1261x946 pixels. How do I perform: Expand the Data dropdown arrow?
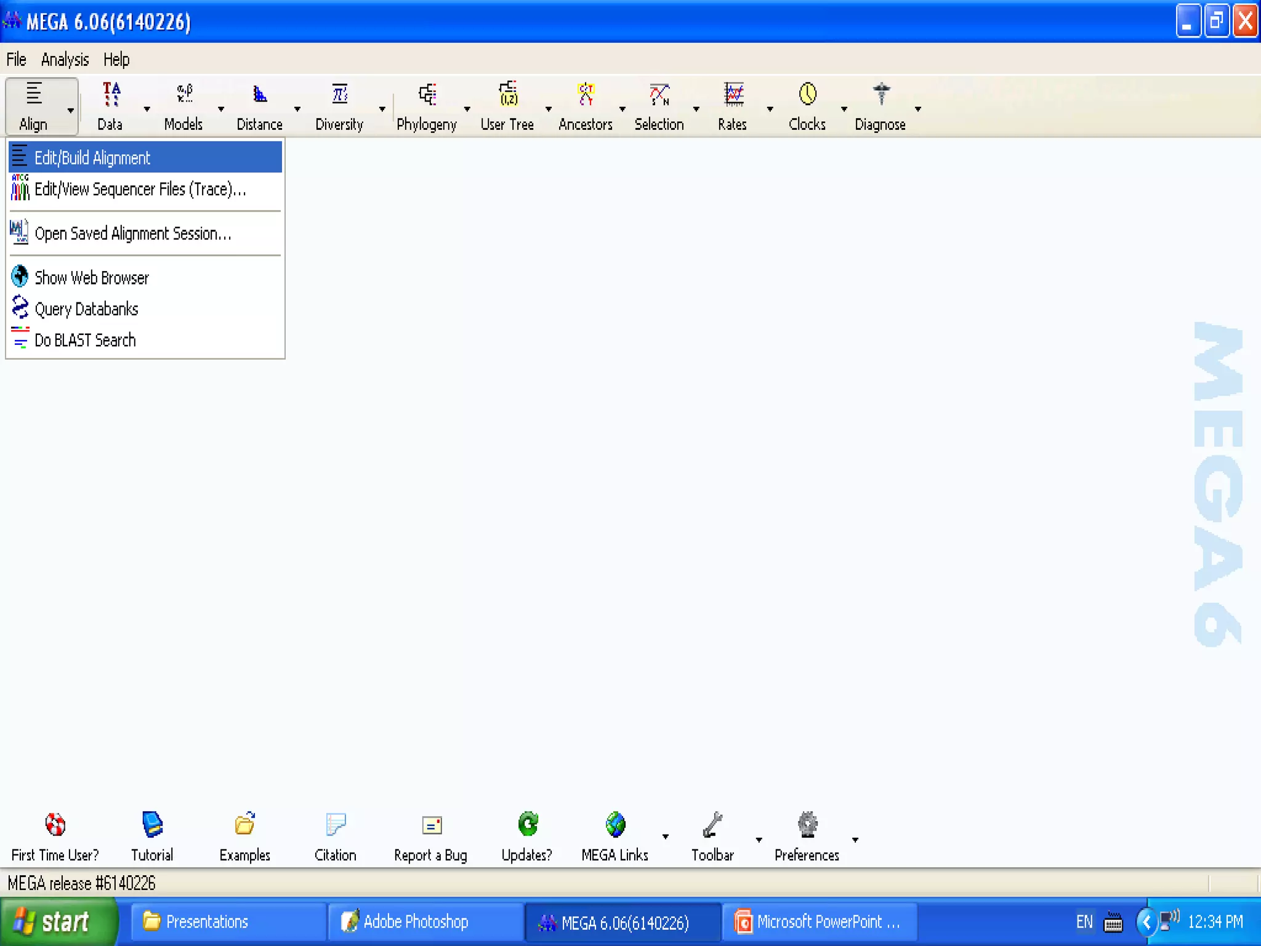click(147, 109)
